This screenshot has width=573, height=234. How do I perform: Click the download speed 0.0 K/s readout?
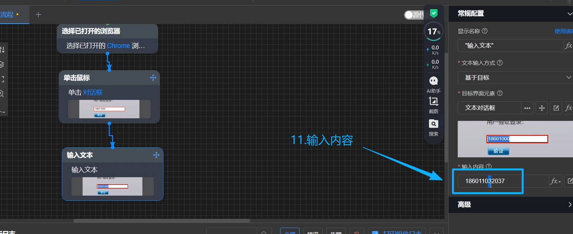(x=433, y=64)
